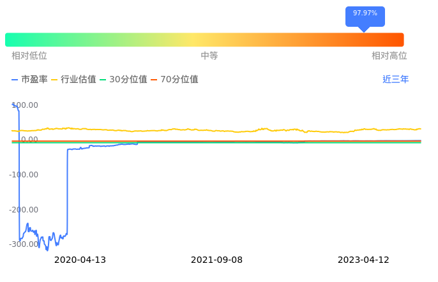438x282 pixels.
Task: Click the blue 市盈率 line's low dip
Action: tap(46, 248)
